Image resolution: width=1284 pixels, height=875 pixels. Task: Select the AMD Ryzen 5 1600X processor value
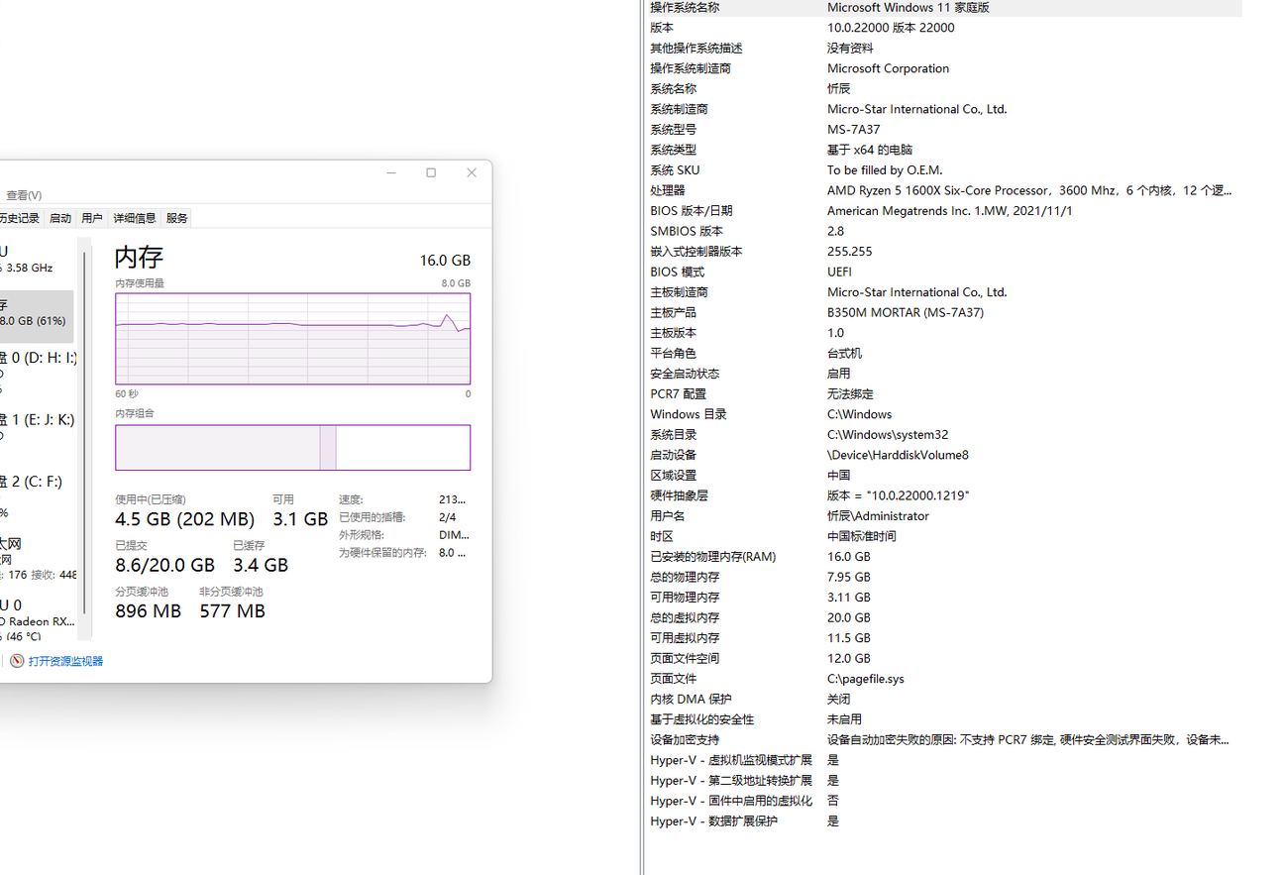tap(1029, 190)
